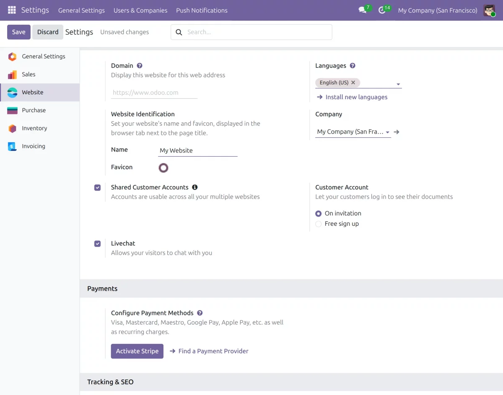Toggle the Livechat checkbox
This screenshot has height=395, width=503.
(x=98, y=244)
